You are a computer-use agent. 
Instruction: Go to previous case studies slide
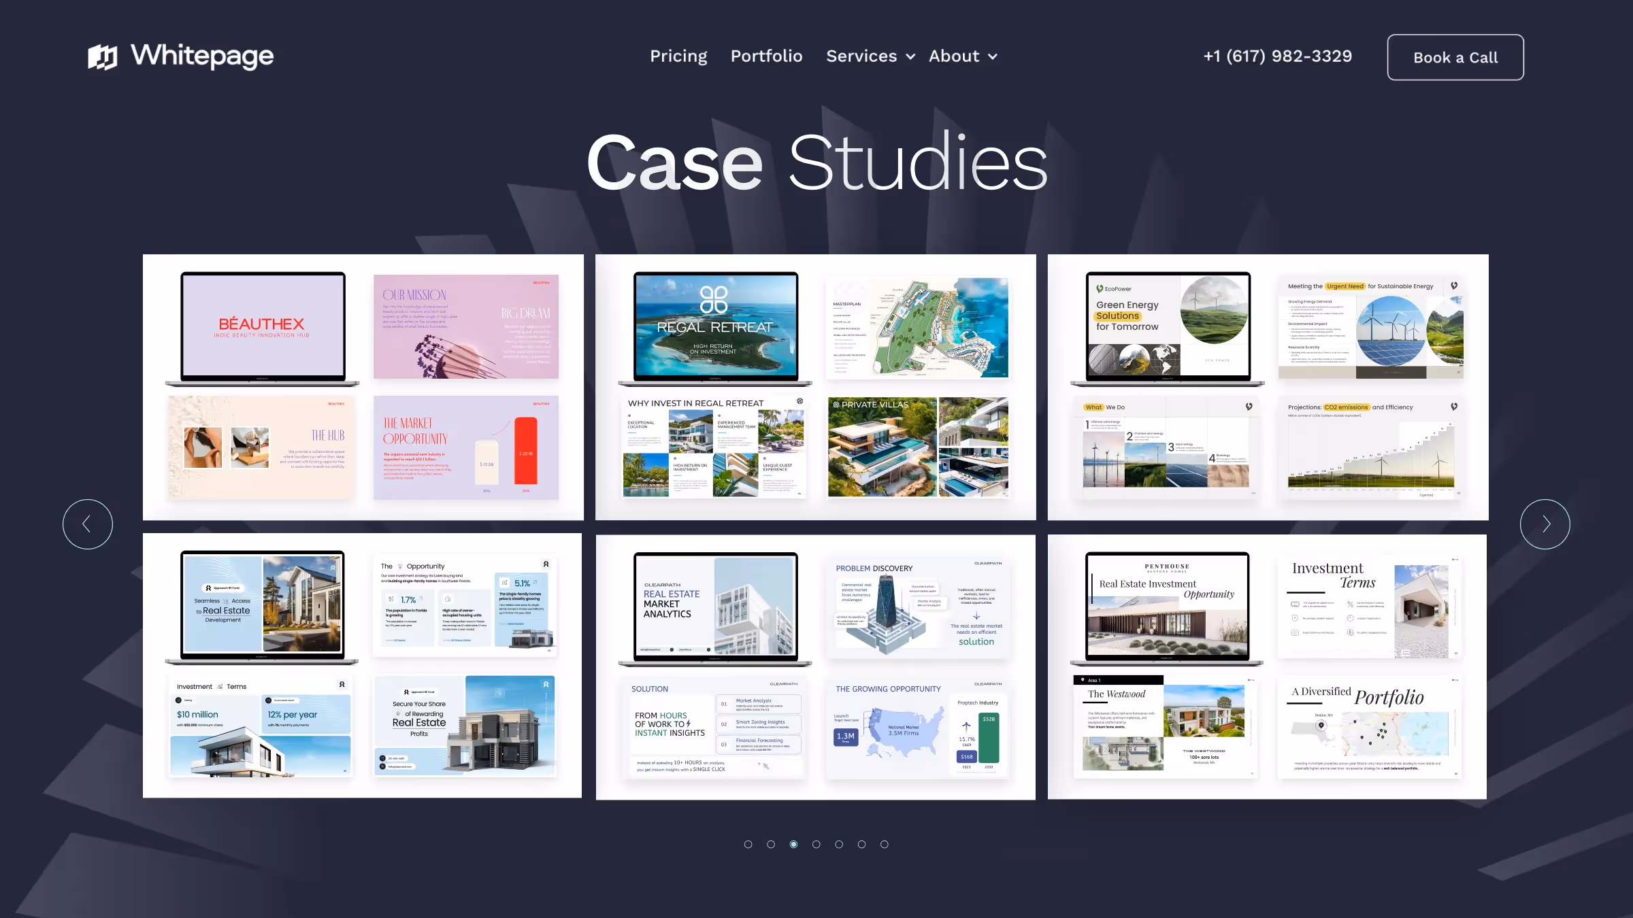(88, 524)
